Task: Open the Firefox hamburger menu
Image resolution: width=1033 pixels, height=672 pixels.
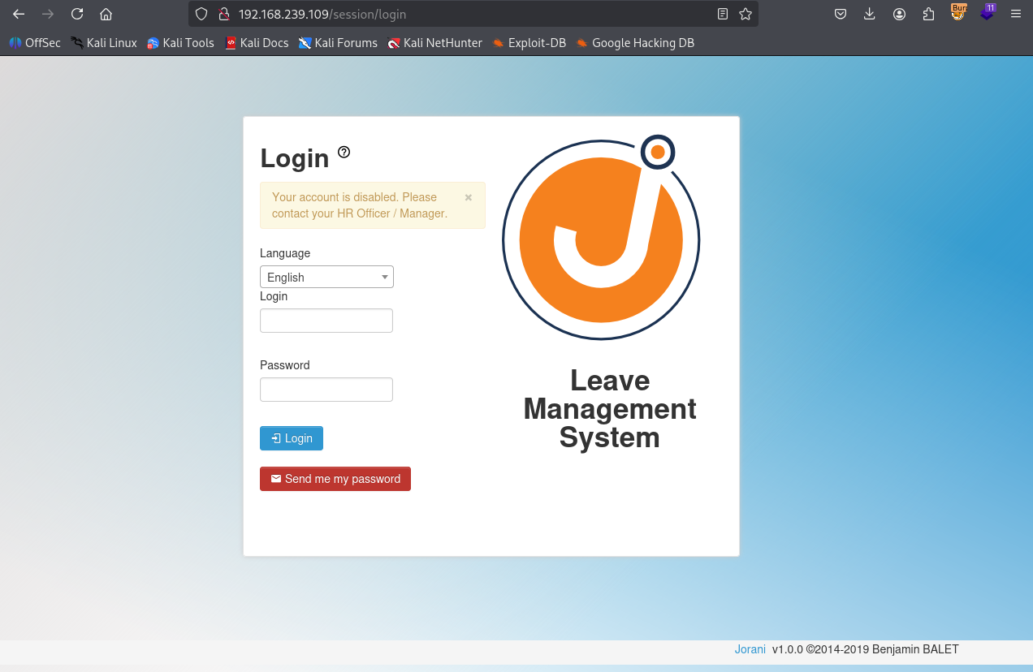Action: click(x=1015, y=14)
